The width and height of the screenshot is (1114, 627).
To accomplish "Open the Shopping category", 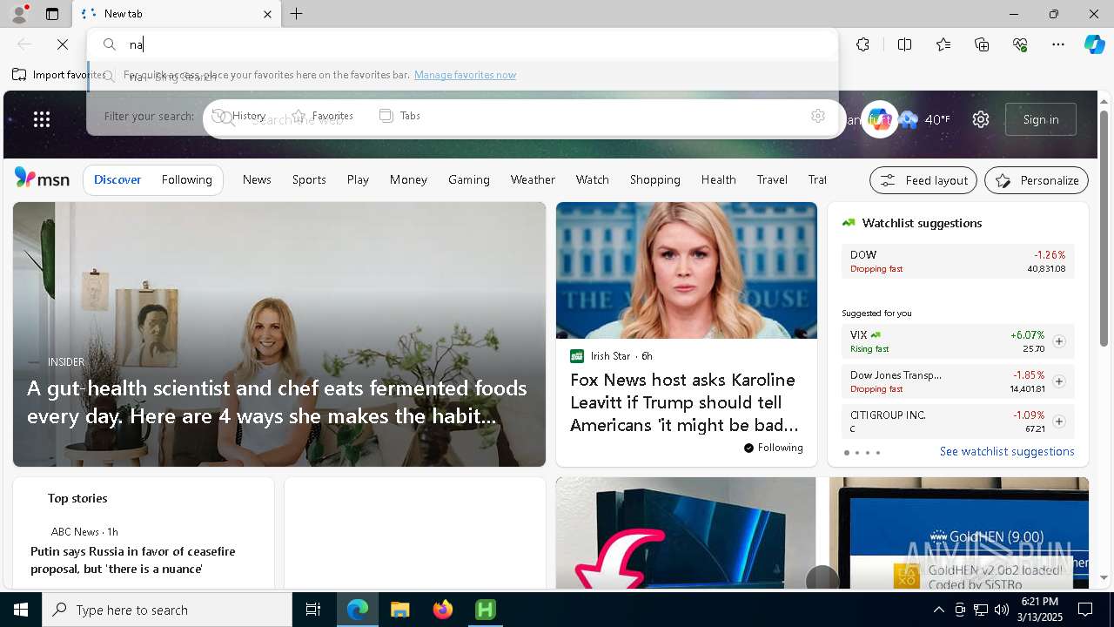I will point(655,179).
